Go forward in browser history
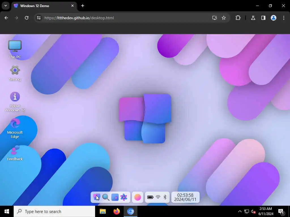The height and width of the screenshot is (217, 290). (16, 18)
